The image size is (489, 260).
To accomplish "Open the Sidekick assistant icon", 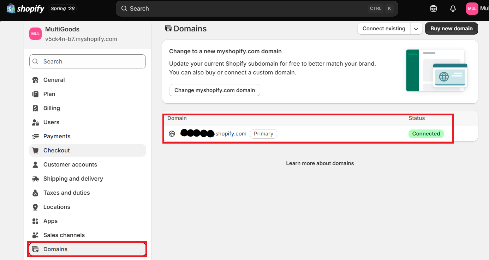I will coord(434,9).
